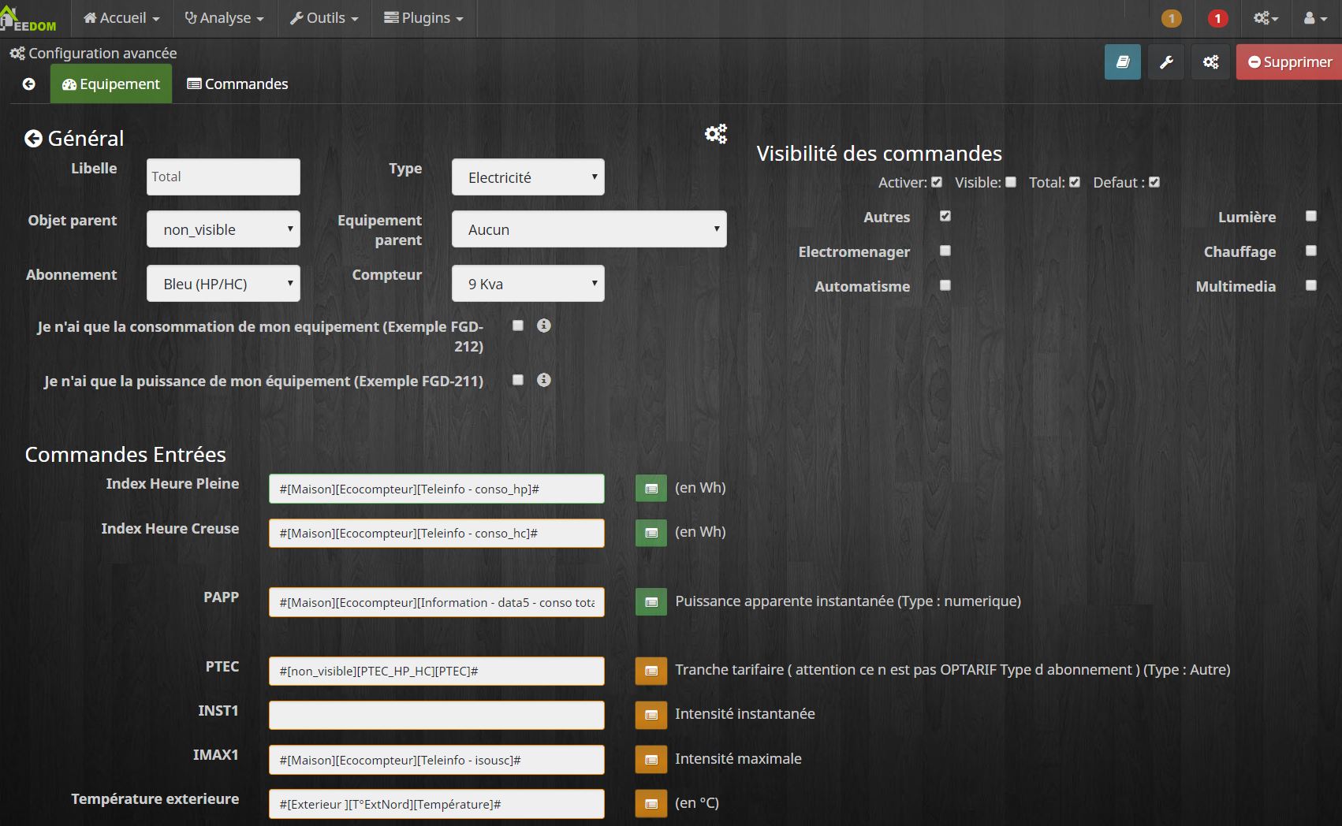1342x826 pixels.
Task: Click the Libelle input field
Action: (223, 177)
